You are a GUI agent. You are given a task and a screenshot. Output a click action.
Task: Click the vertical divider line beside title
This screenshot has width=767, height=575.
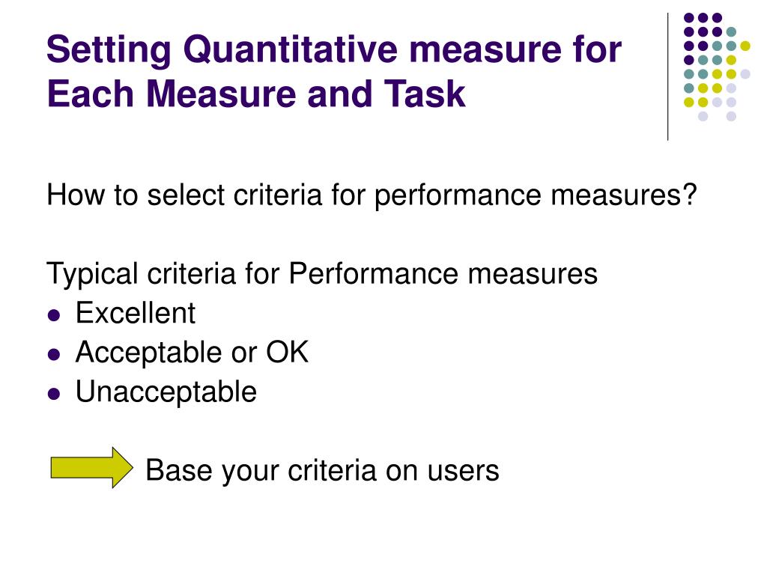[667, 77]
